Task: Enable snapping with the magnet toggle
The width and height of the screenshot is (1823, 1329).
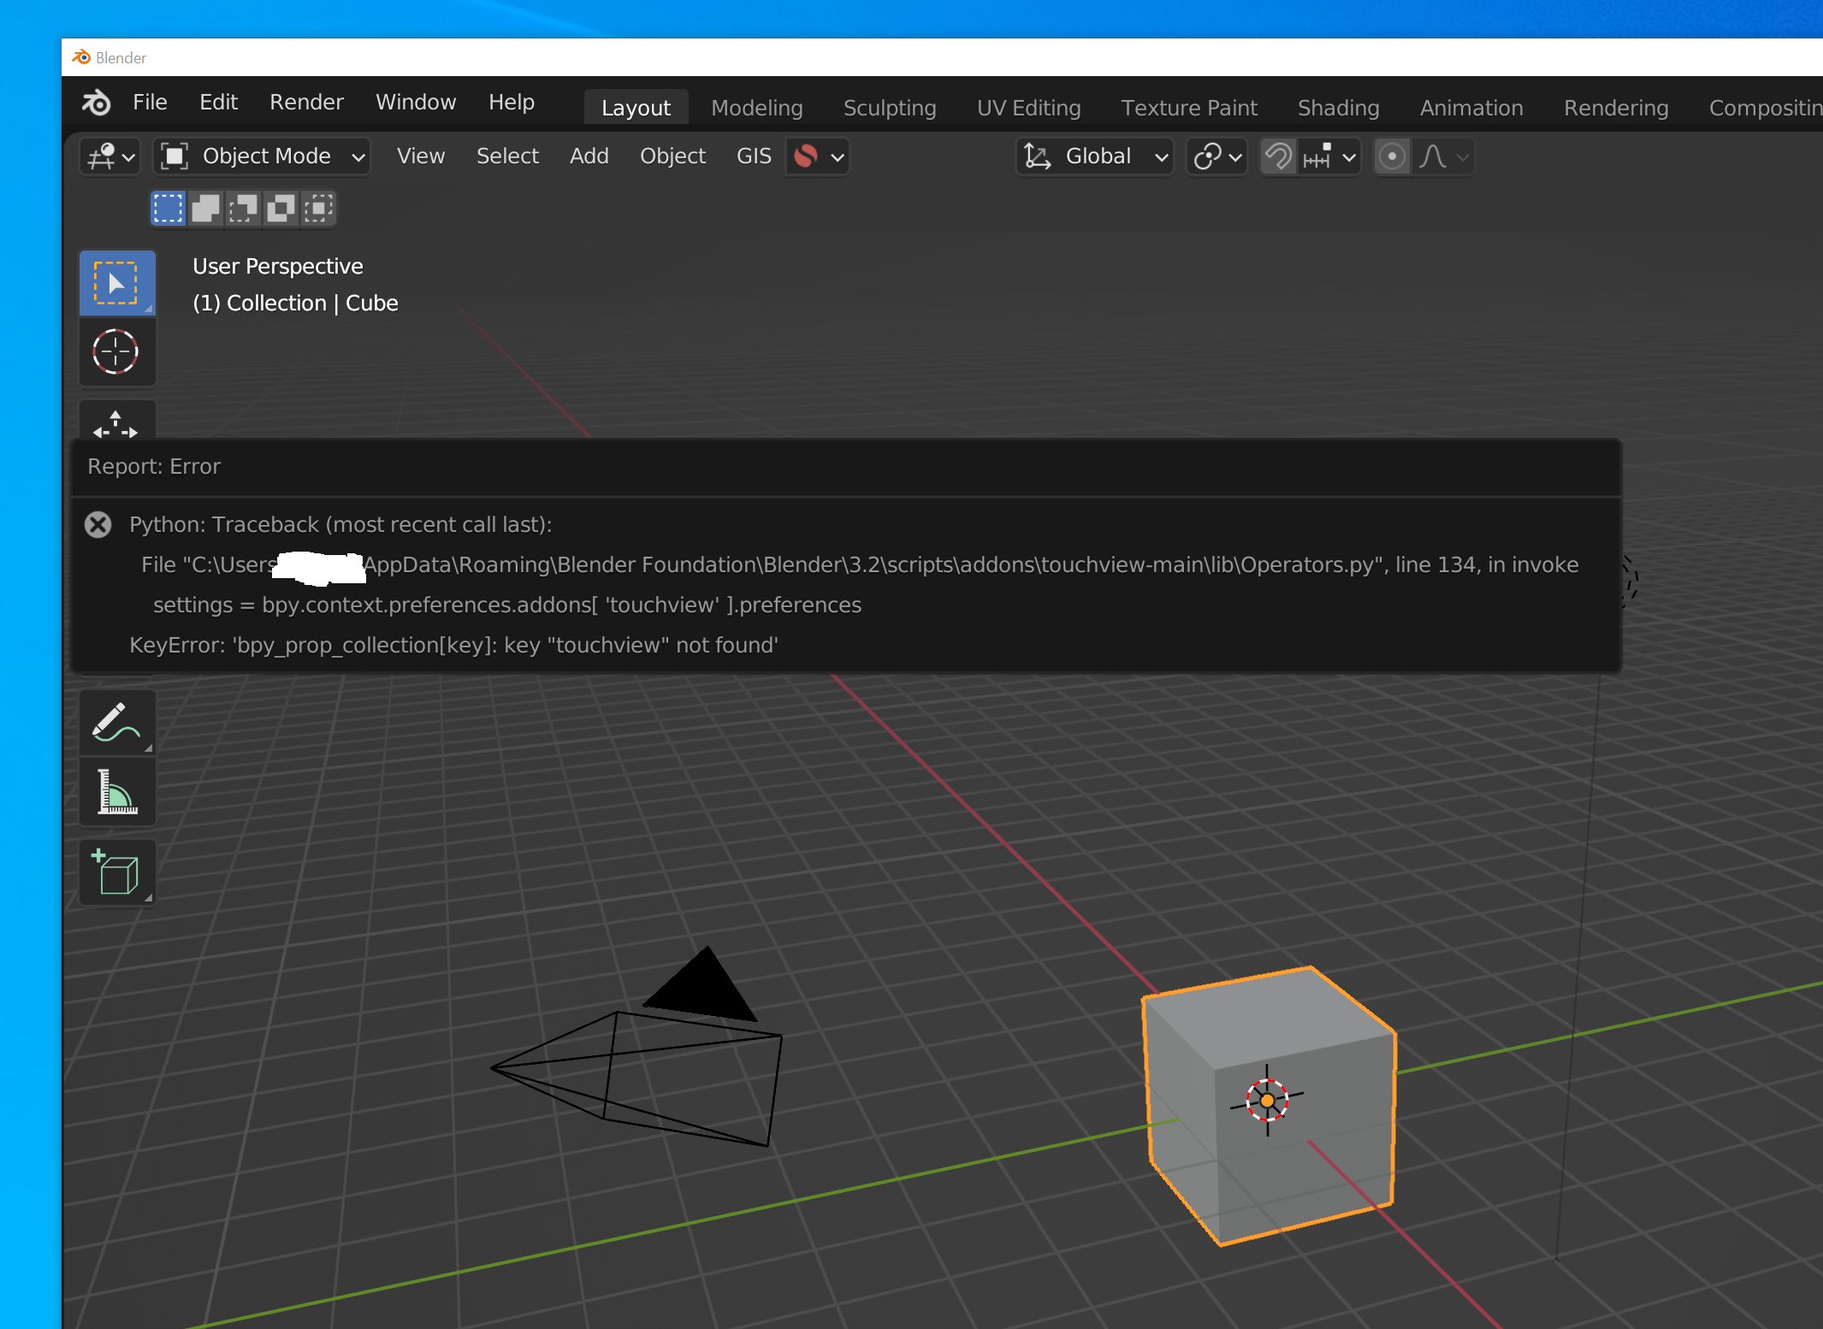Action: (x=1278, y=157)
